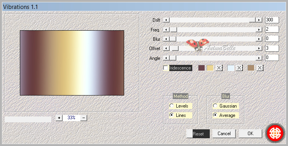Click the Drift slider right arrow
The width and height of the screenshot is (288, 146).
pyautogui.click(x=259, y=20)
